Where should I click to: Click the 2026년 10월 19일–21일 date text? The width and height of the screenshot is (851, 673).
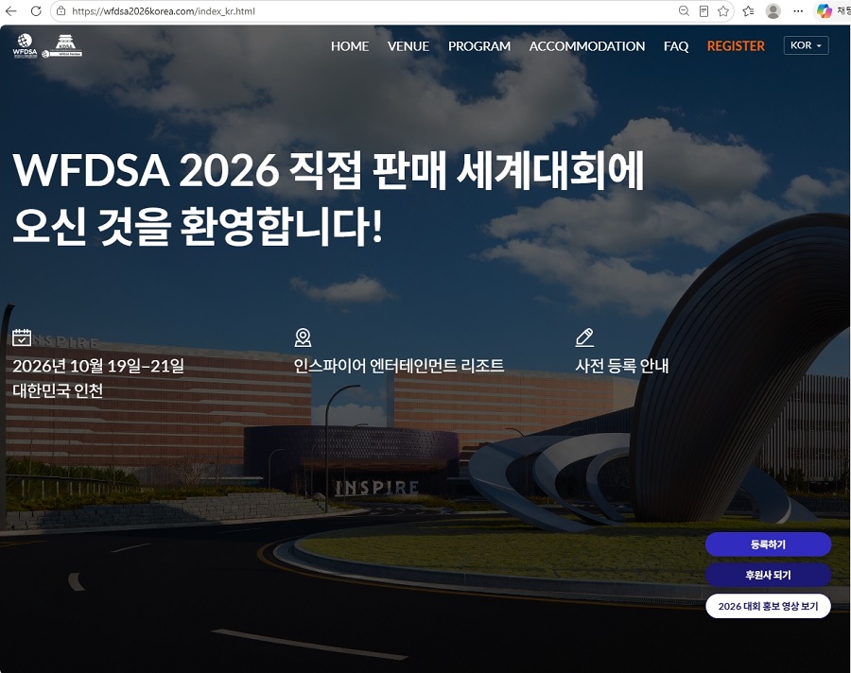coord(98,366)
